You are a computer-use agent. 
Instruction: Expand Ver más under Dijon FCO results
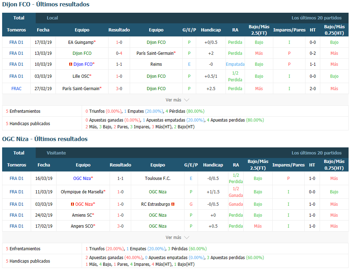click(177, 100)
